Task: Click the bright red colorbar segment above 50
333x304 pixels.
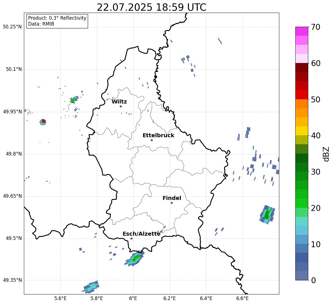Action: pos(301,95)
